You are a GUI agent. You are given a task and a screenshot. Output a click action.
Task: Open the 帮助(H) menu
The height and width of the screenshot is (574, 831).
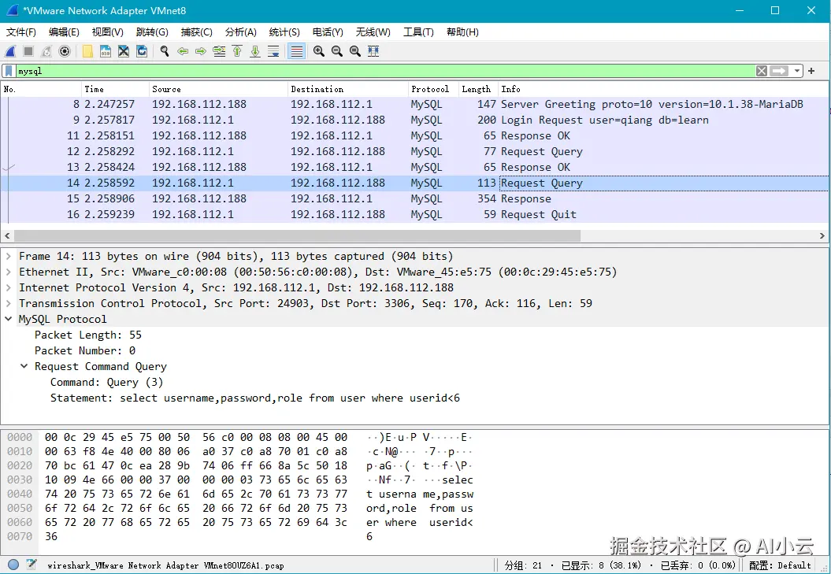coord(462,32)
